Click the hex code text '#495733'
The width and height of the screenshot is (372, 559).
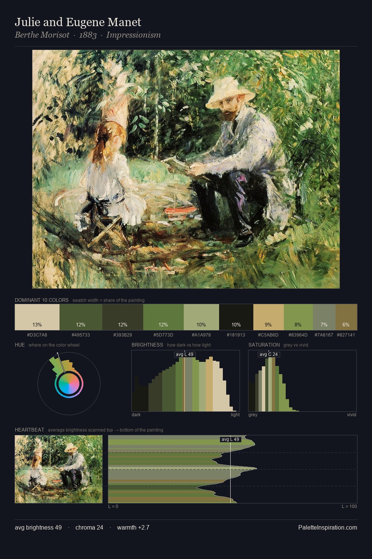81,335
